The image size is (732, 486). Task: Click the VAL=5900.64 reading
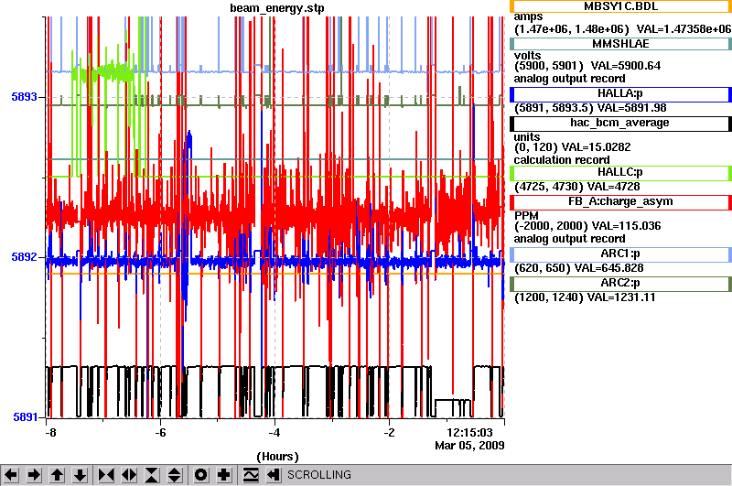[x=626, y=66]
